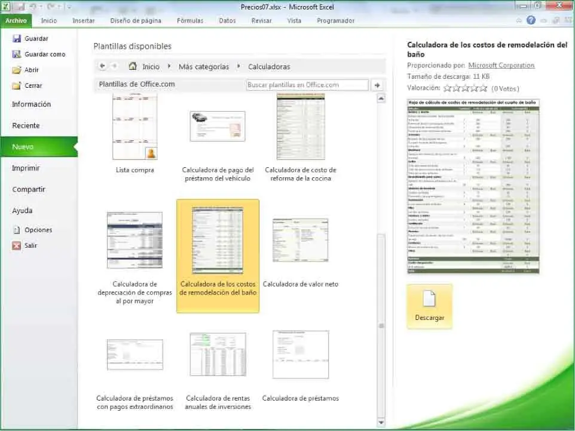Image resolution: width=575 pixels, height=431 pixels.
Task: Click the Buscar plantillas search field
Action: click(x=307, y=85)
